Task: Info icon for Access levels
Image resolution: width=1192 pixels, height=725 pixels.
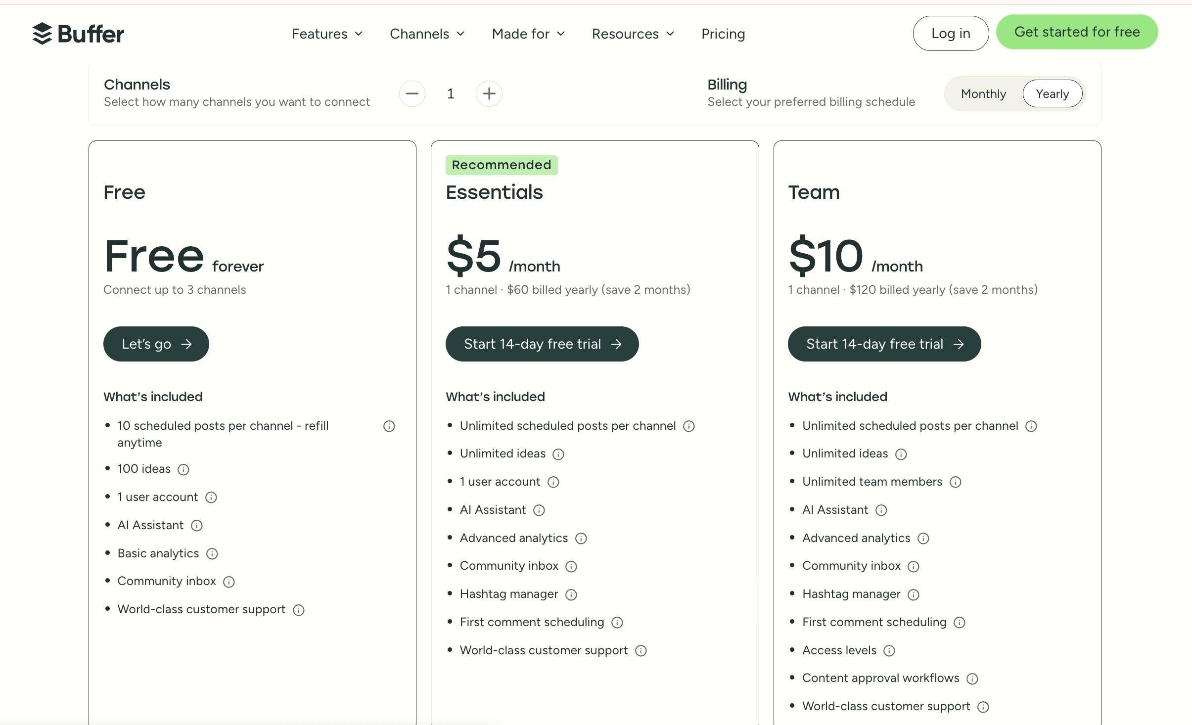Action: pyautogui.click(x=889, y=651)
